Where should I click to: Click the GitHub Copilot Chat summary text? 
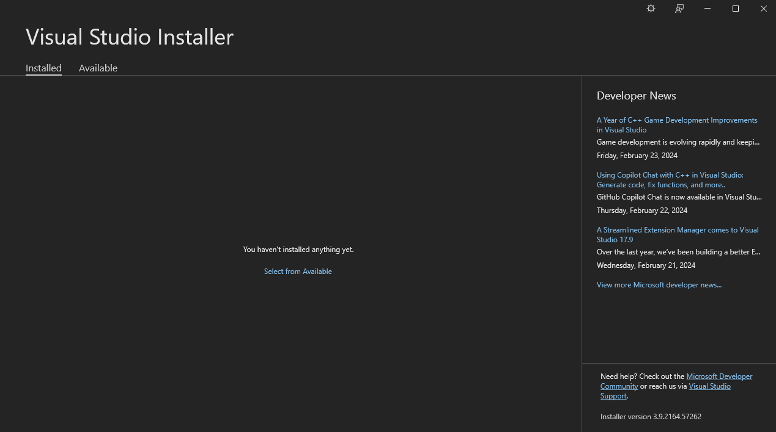679,197
